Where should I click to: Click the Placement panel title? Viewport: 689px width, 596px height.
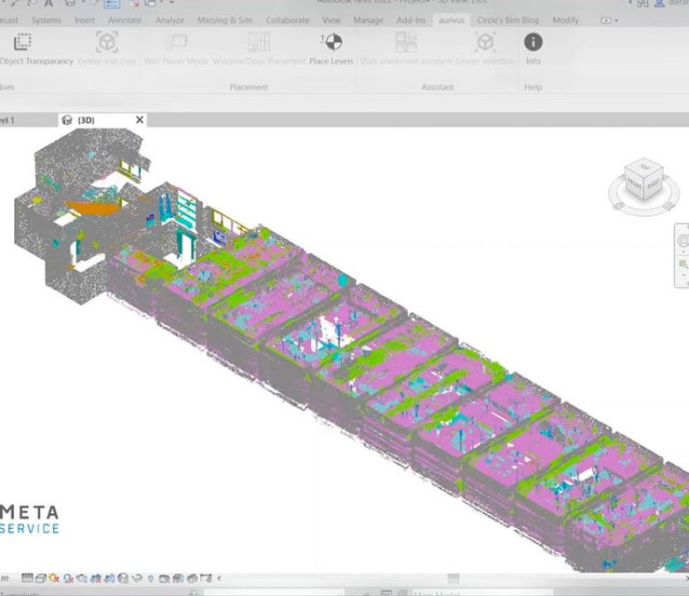[x=249, y=87]
